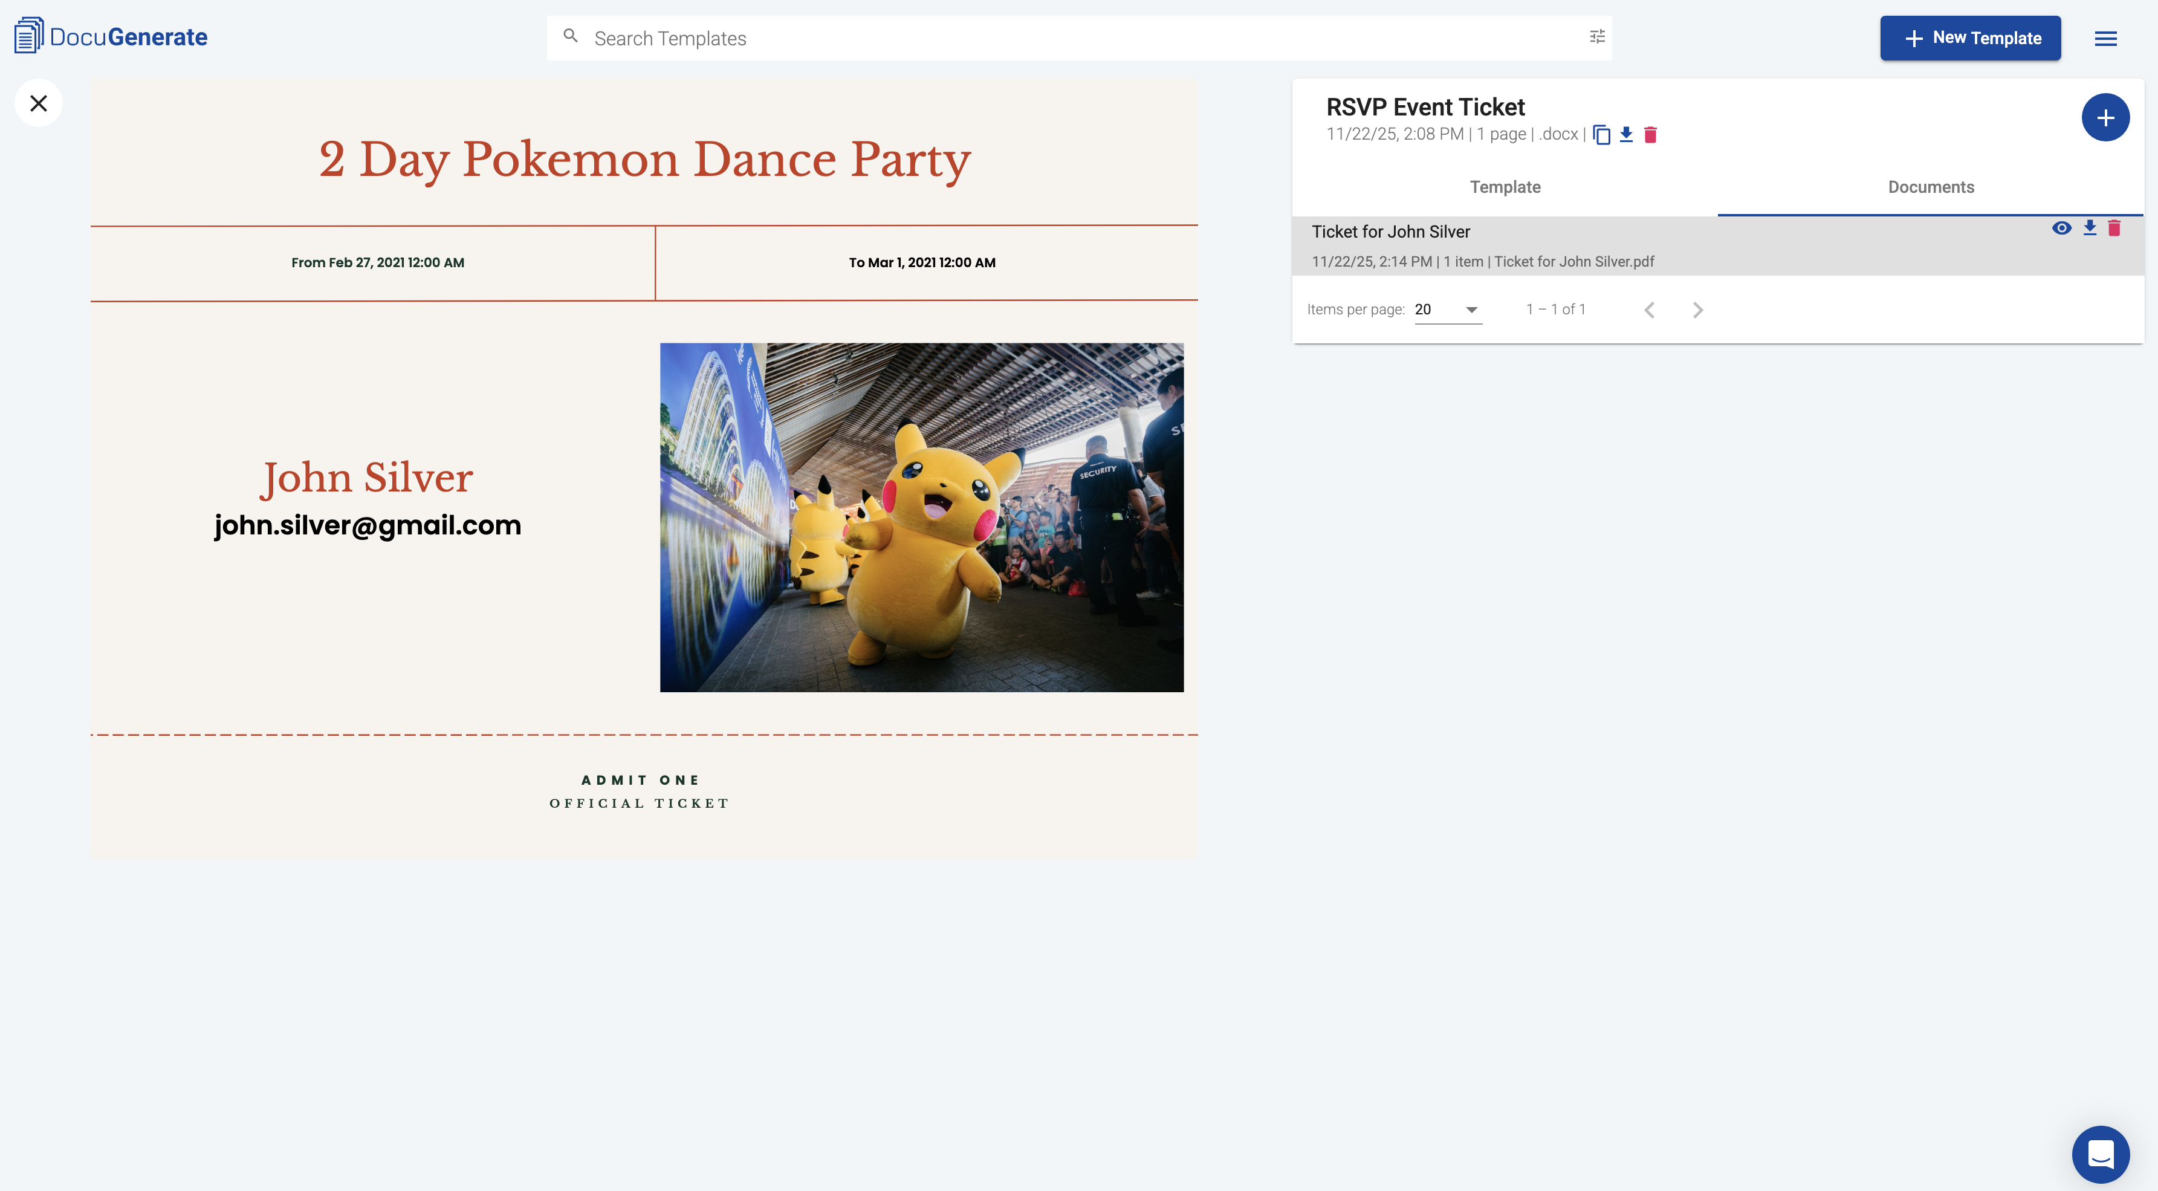Click the Pikachu photo in the ticket
The width and height of the screenshot is (2158, 1191).
point(921,517)
